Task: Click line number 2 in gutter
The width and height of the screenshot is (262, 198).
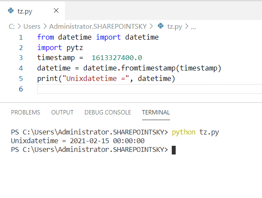Action: coord(21,48)
